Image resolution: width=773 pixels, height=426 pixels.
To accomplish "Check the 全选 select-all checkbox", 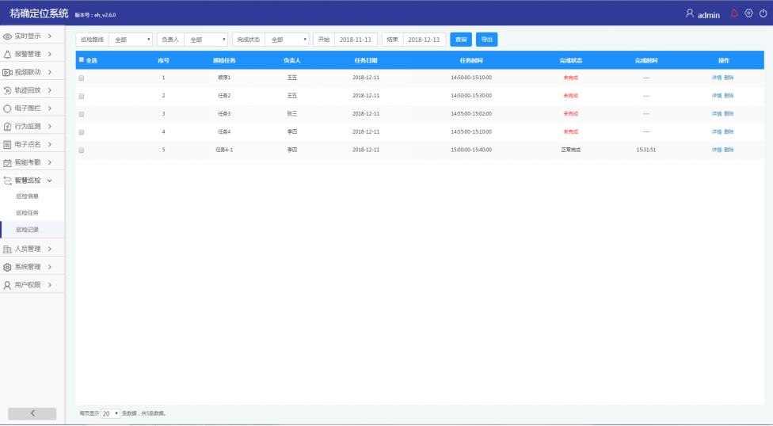I will coord(81,60).
